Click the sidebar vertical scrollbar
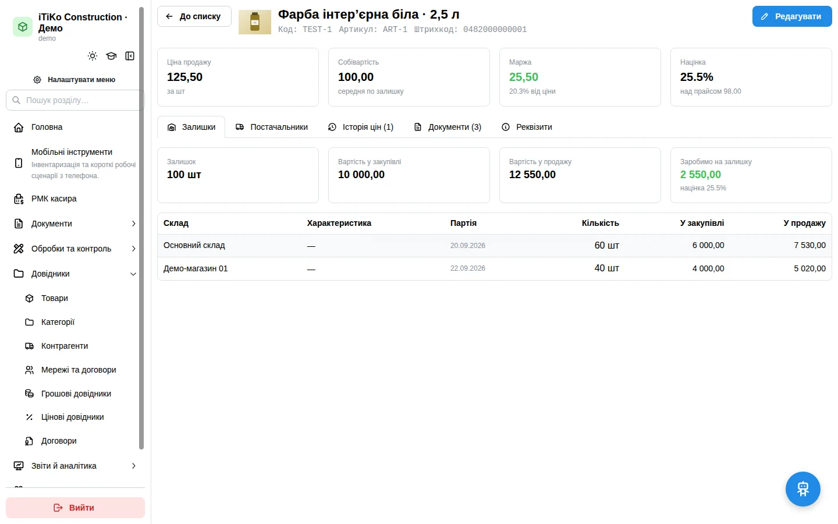 coord(141,227)
